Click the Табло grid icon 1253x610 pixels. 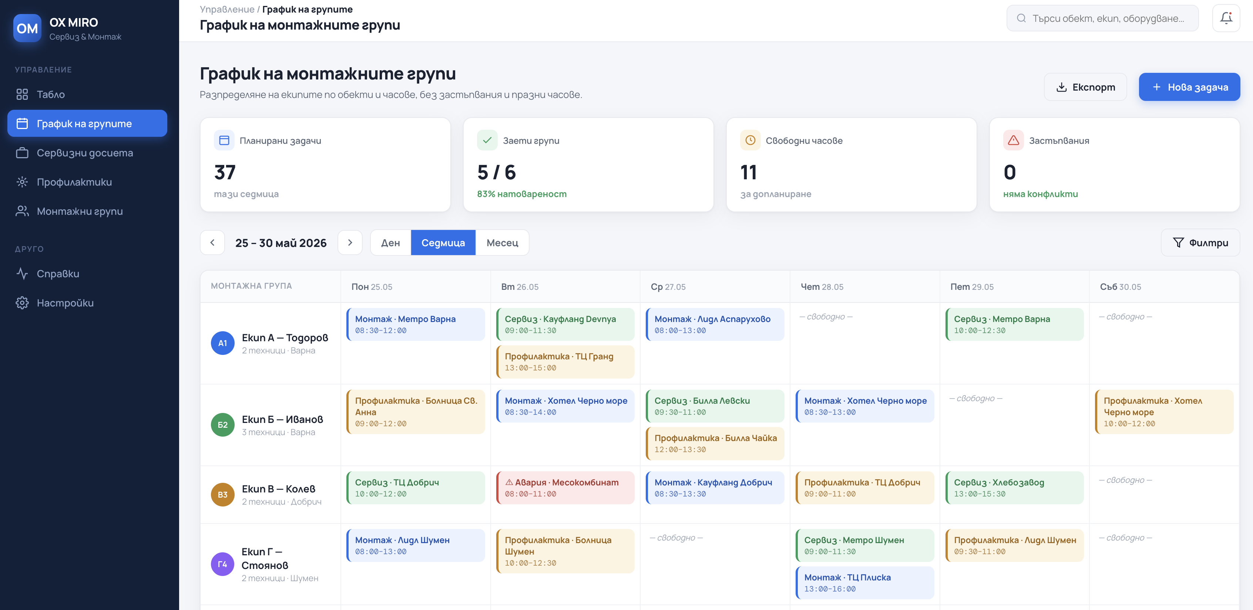(22, 94)
